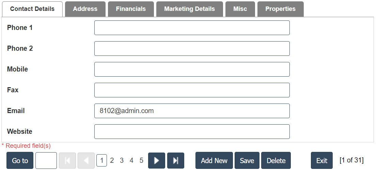Show the Properties tab
The width and height of the screenshot is (379, 174).
click(280, 9)
